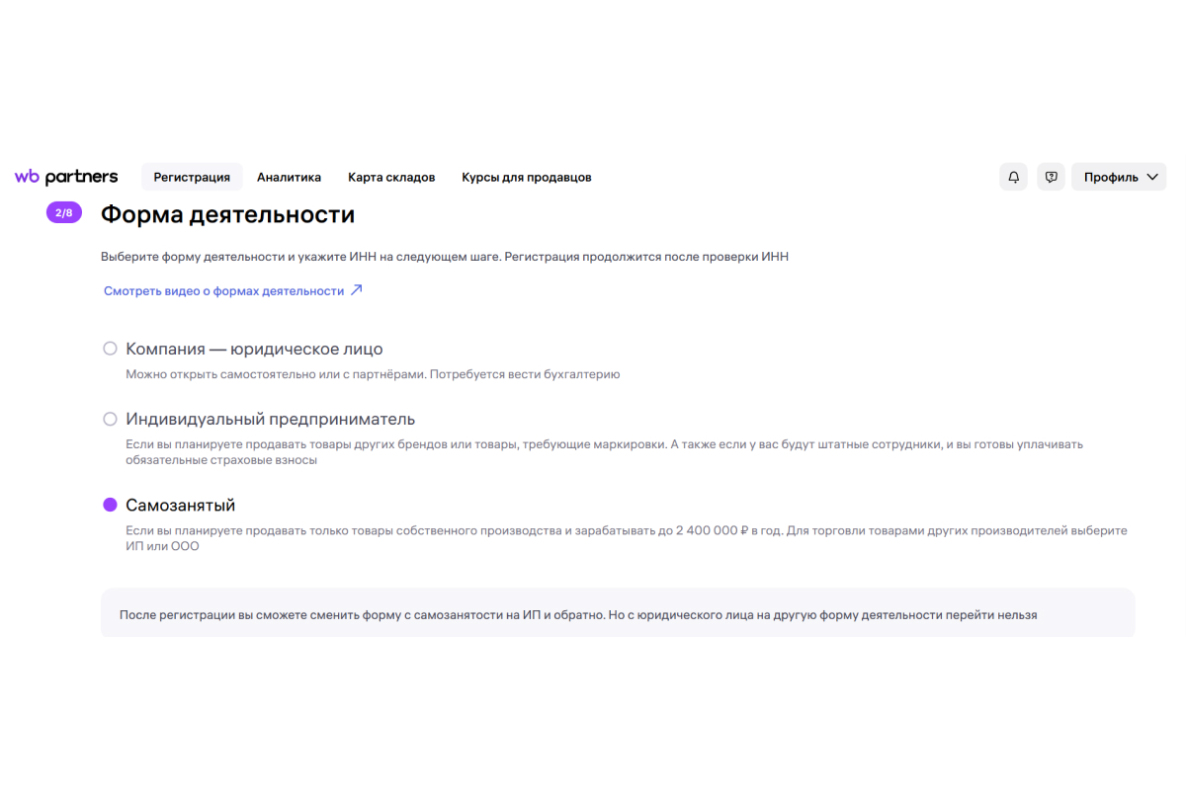
Task: Click the info banner about changing form
Action: 618,613
